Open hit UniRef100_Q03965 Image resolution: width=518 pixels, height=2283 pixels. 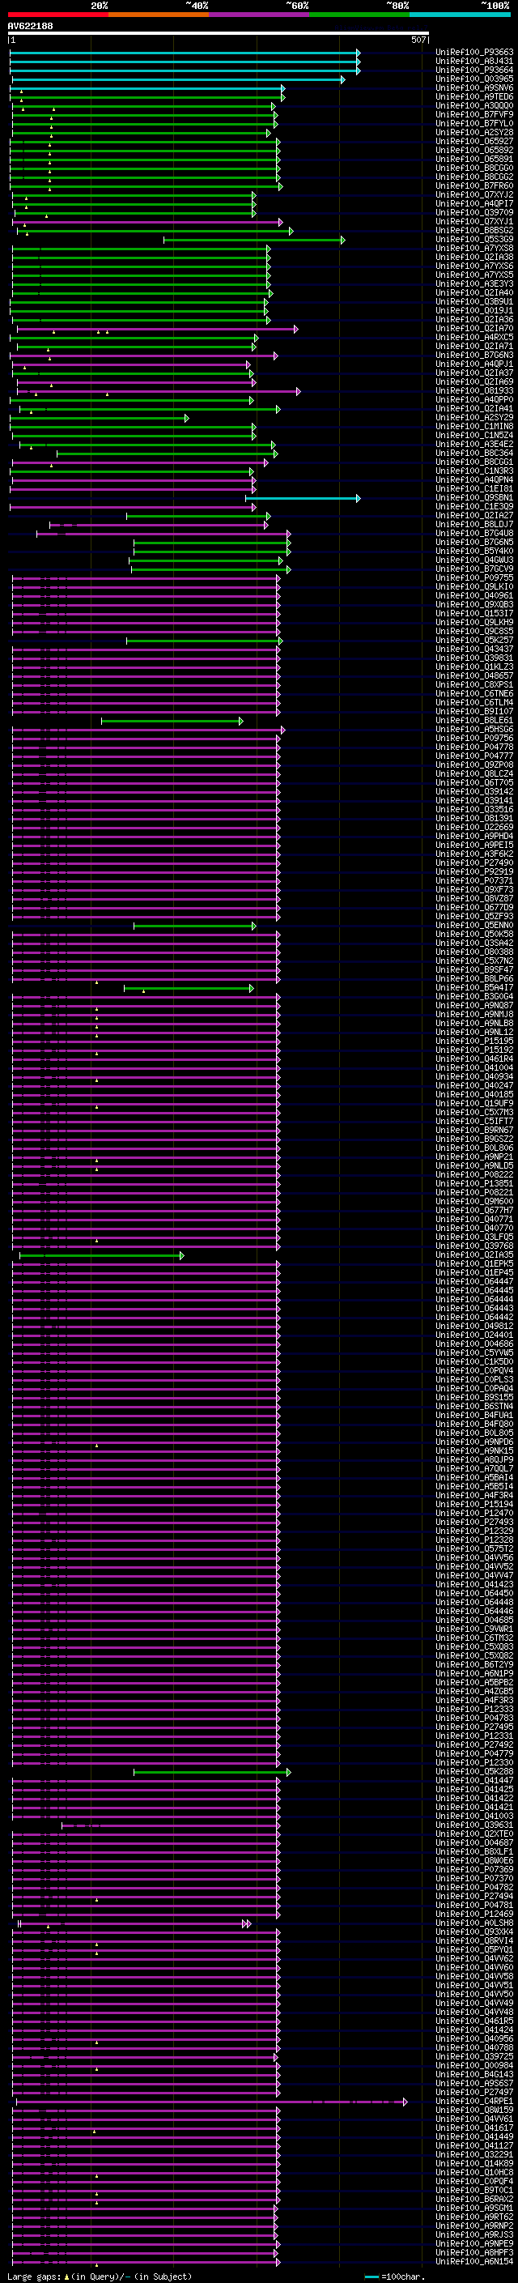click(x=474, y=79)
